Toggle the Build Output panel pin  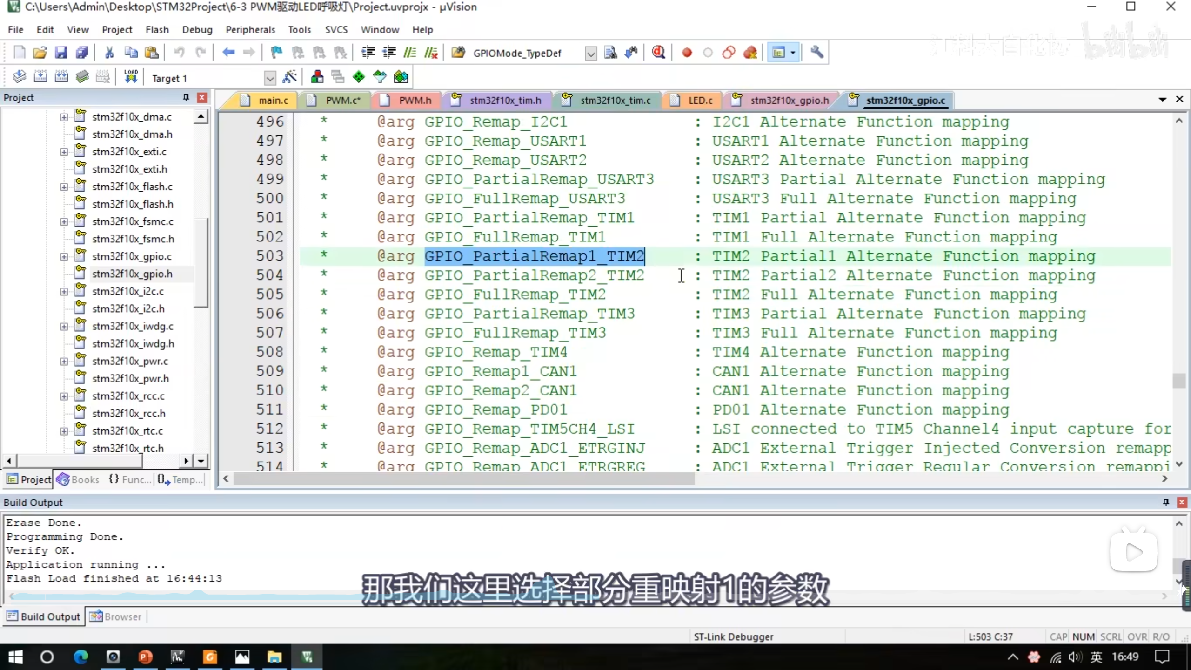(1166, 502)
